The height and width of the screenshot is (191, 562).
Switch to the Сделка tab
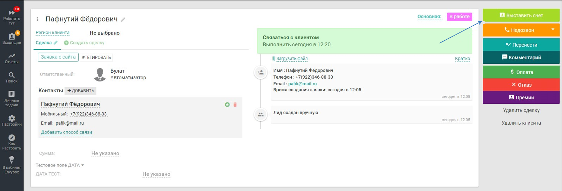coord(44,43)
